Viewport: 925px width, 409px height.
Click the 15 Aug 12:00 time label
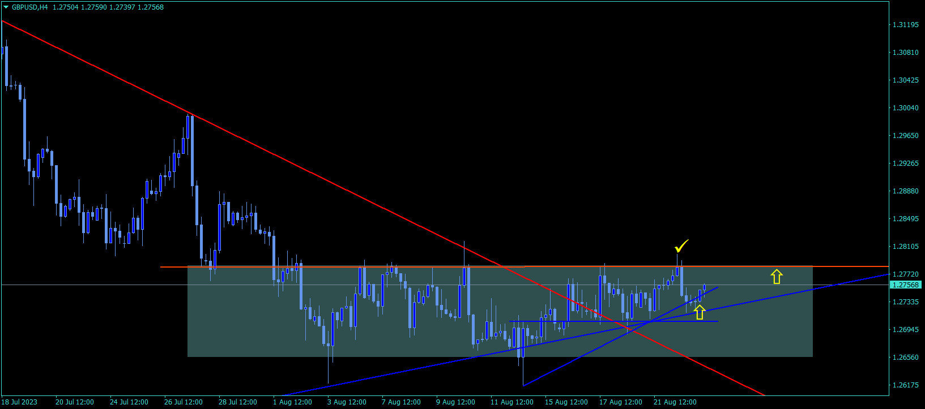tap(566, 402)
